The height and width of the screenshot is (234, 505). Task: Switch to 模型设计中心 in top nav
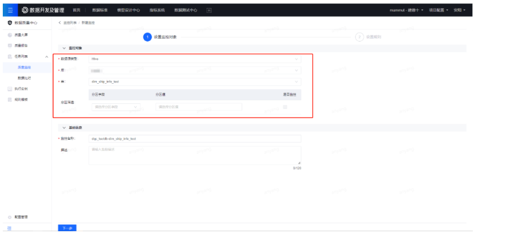pos(128,11)
